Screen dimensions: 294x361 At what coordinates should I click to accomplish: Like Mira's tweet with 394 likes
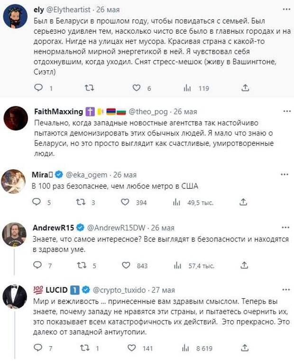pos(125,202)
